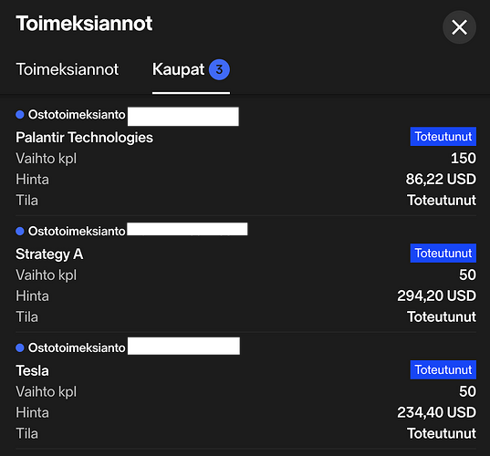This screenshot has height=456, width=490.
Task: Click Toteutunut badge for Tesla
Action: tap(443, 369)
